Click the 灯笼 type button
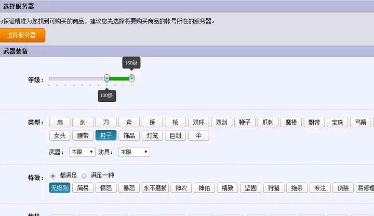The image size is (374, 216). (152, 136)
